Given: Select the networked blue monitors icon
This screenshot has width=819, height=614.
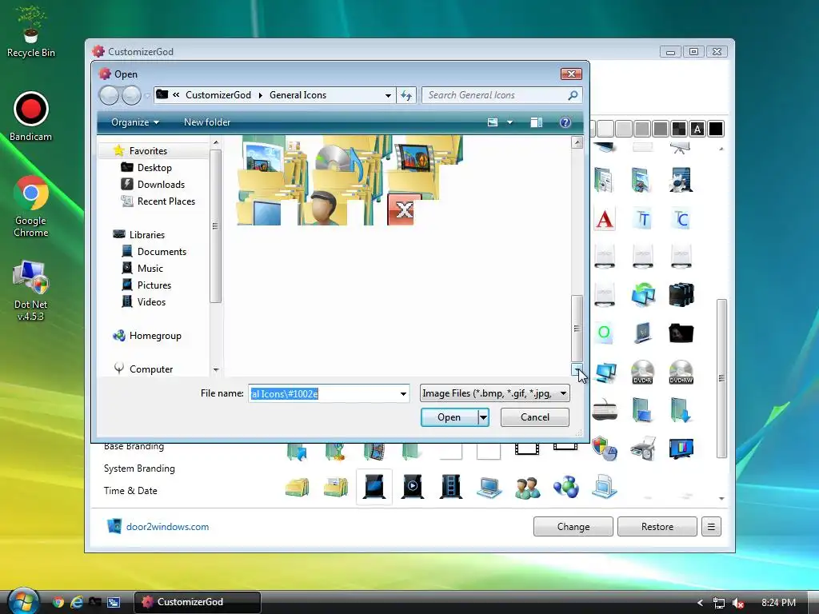Looking at the screenshot, I should pos(605,372).
